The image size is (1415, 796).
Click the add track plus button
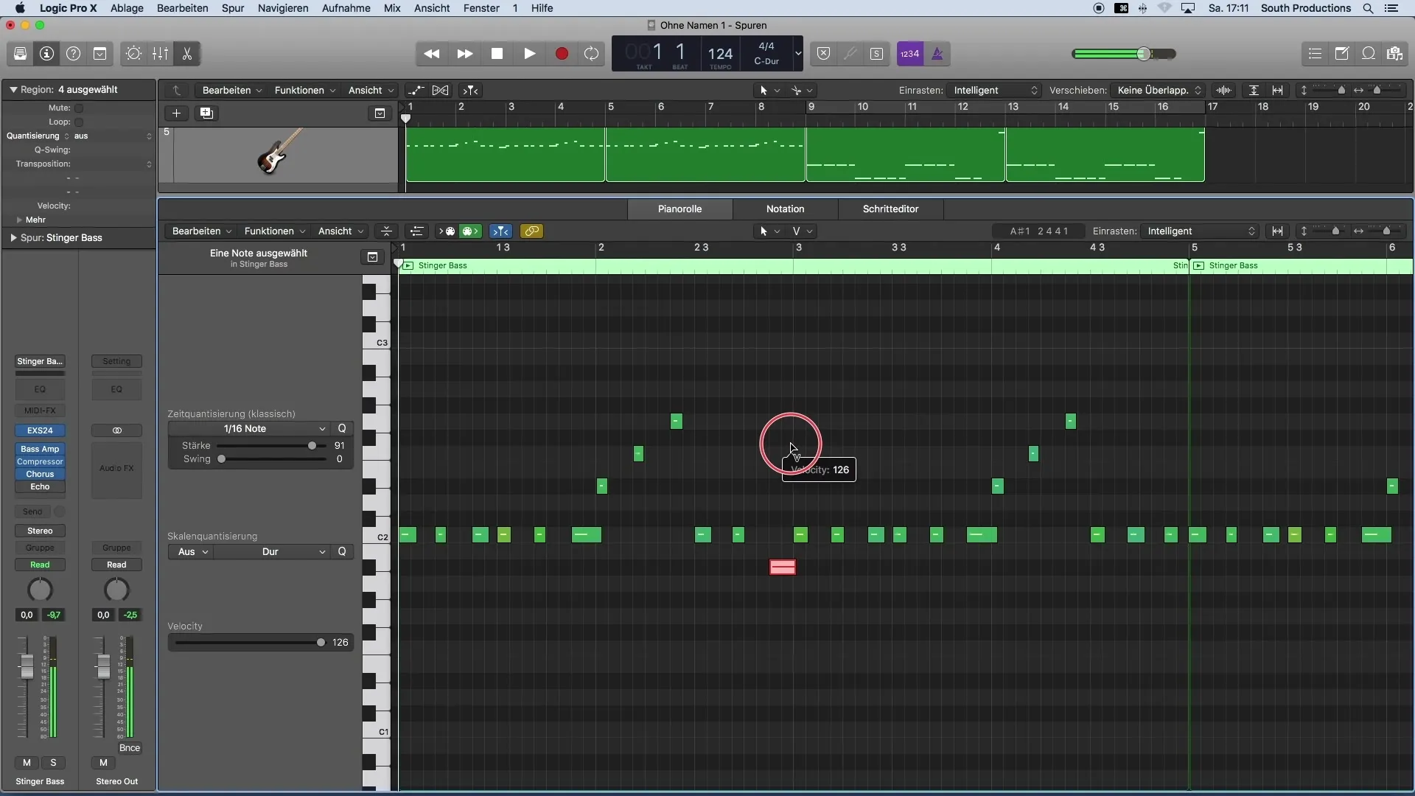[176, 114]
